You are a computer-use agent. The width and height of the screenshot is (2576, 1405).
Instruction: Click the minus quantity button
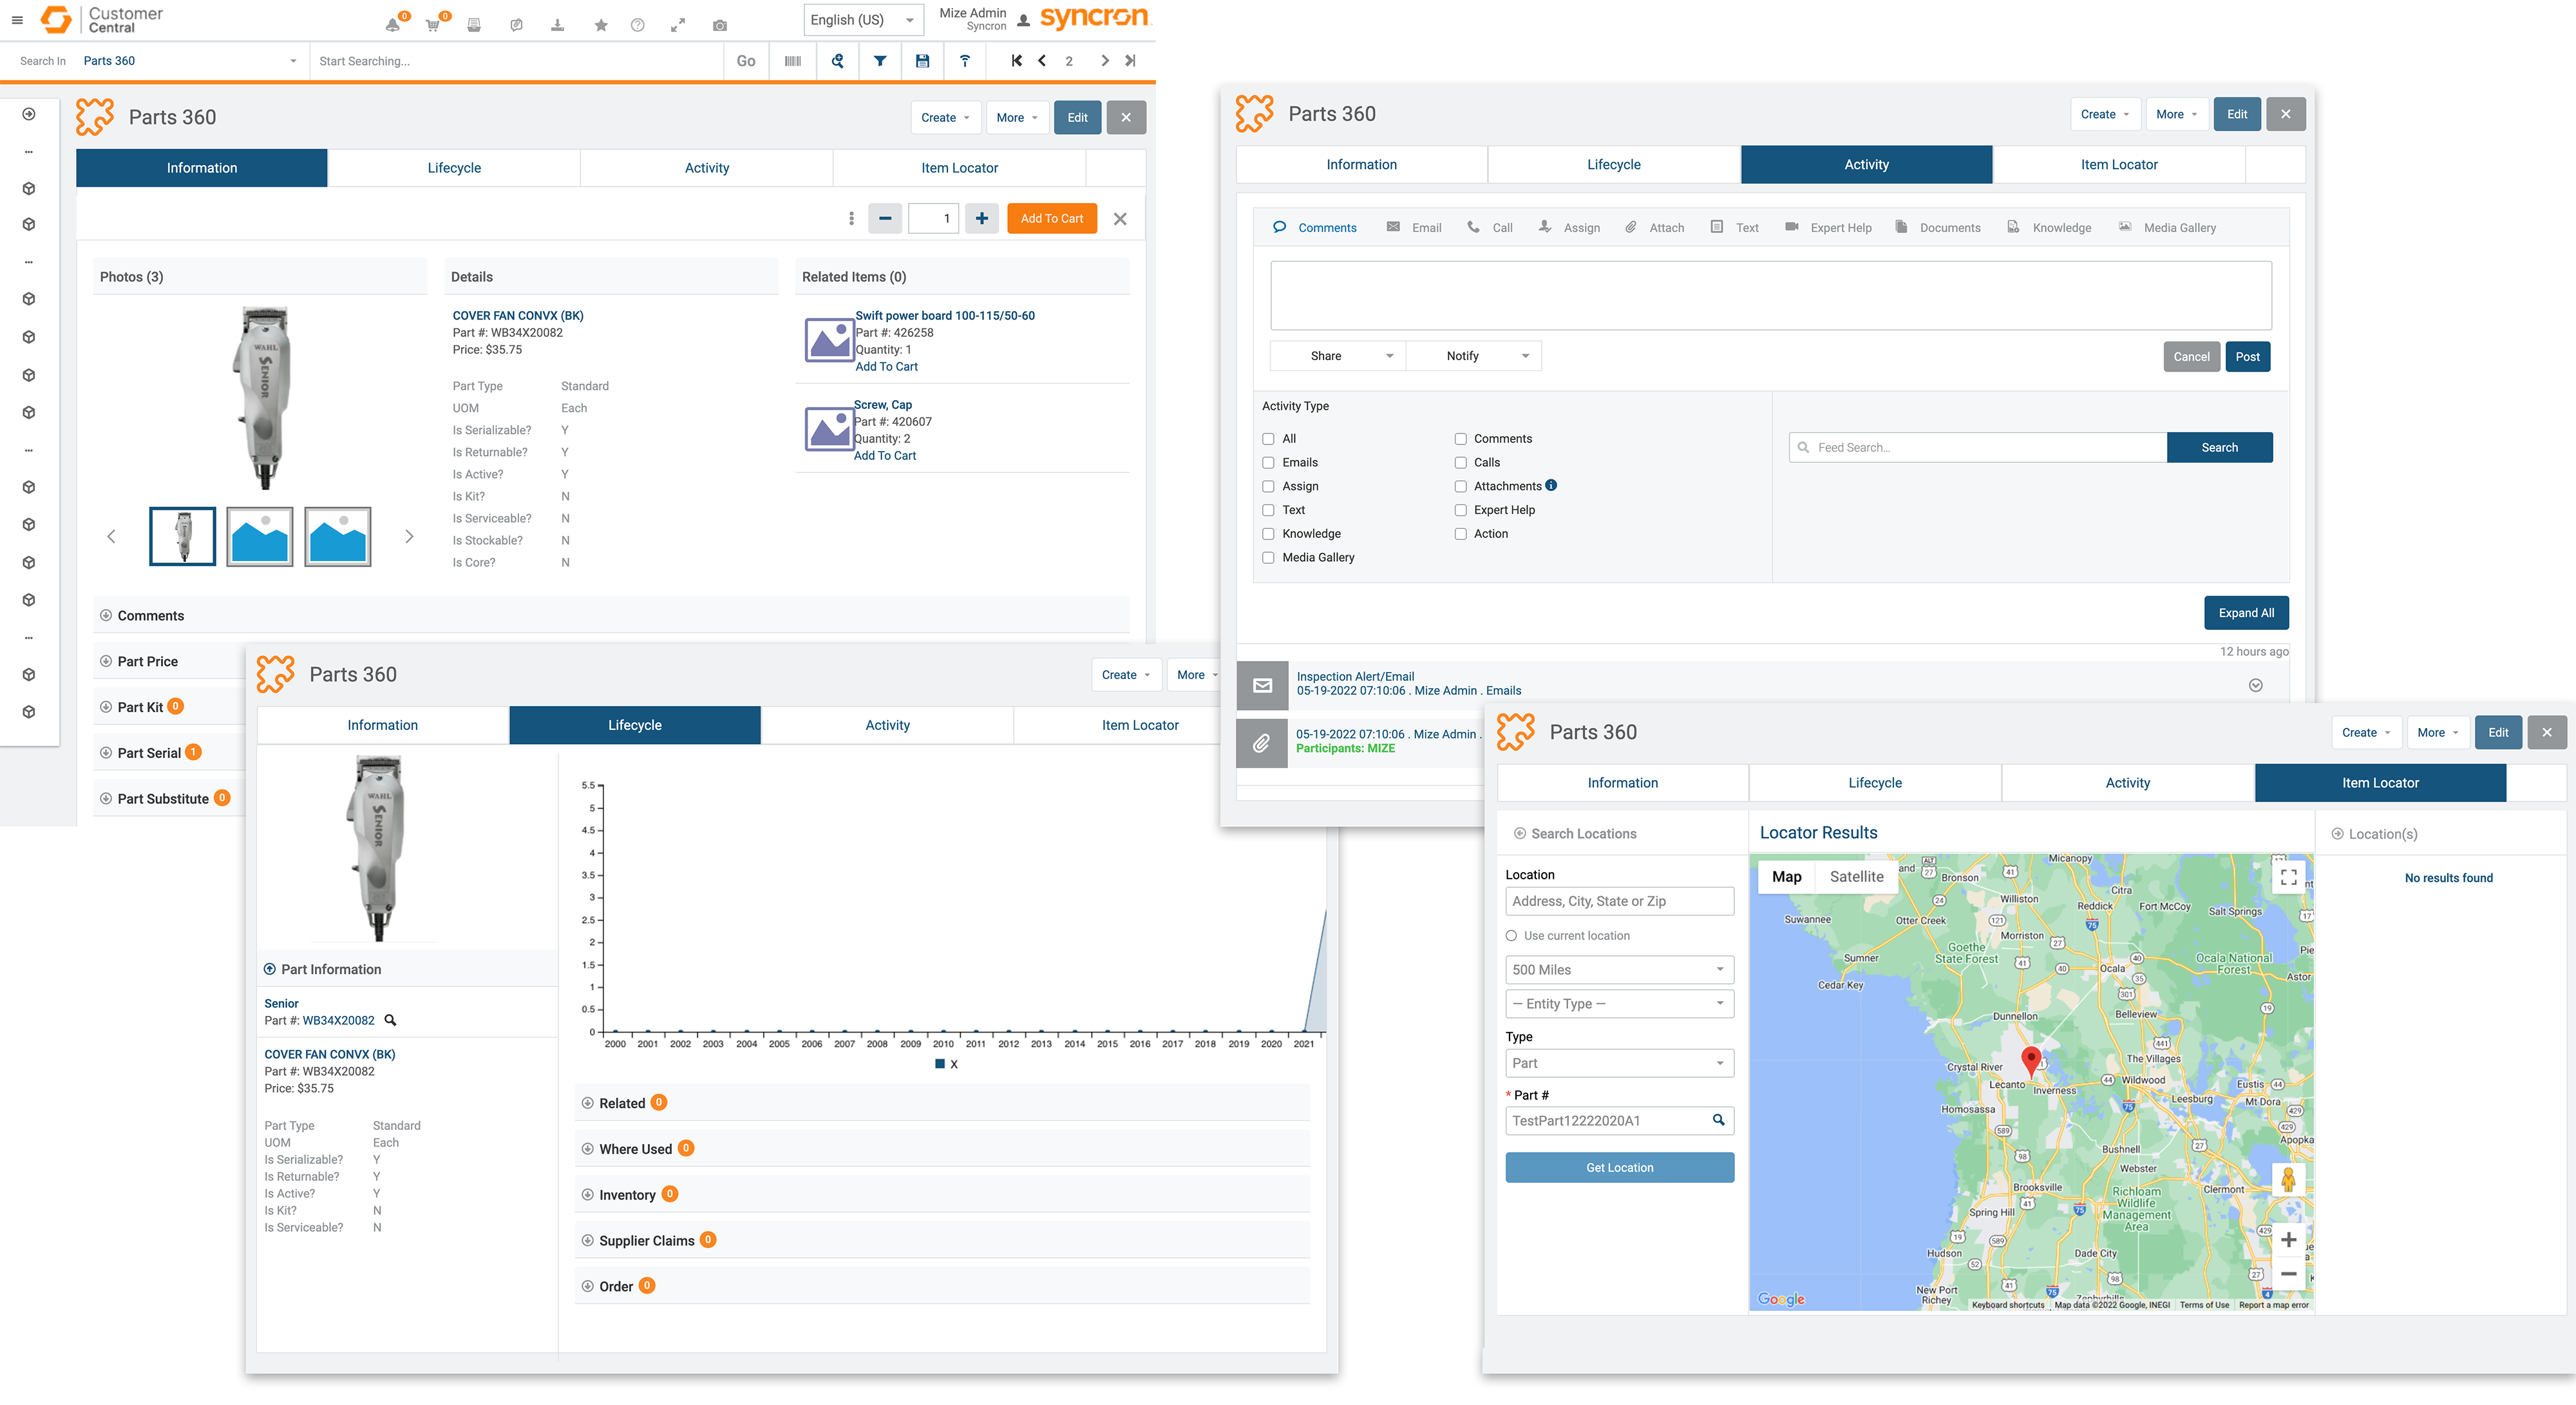tap(885, 218)
